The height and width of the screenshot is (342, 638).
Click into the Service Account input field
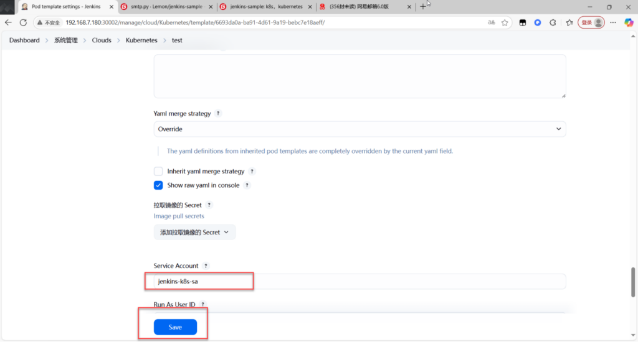pos(359,282)
